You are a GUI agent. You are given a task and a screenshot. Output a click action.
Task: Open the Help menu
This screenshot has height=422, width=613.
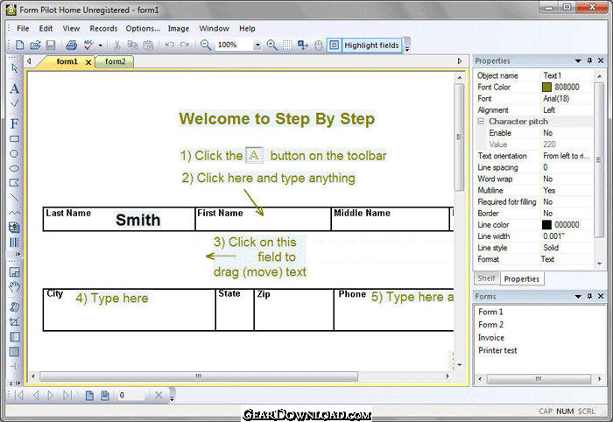coord(247,29)
